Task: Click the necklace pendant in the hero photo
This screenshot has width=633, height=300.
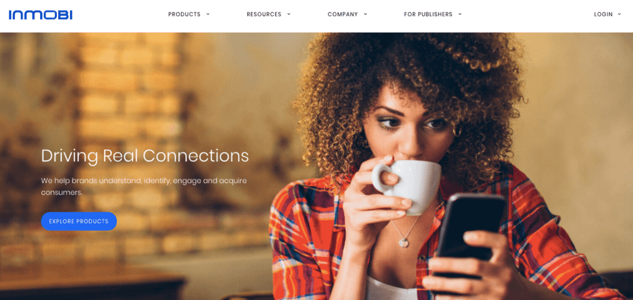Action: (404, 242)
